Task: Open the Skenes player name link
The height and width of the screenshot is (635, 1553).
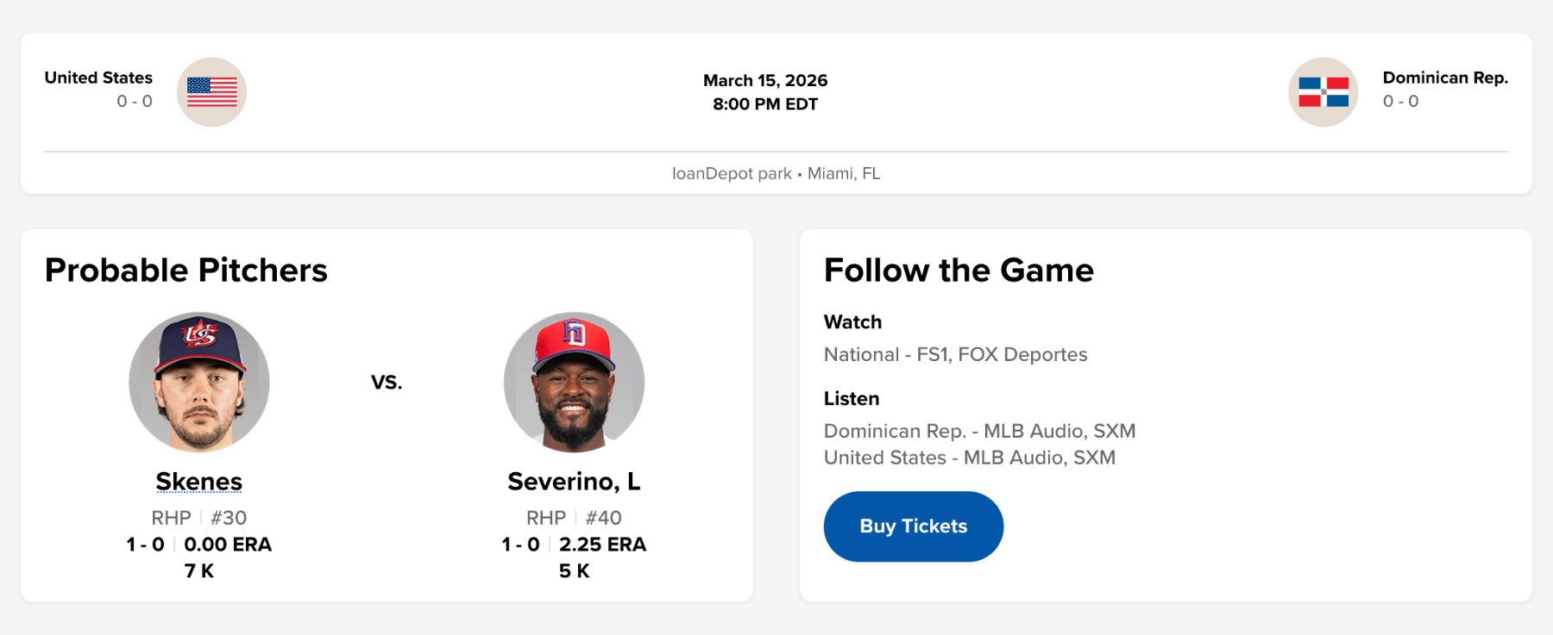Action: 198,481
